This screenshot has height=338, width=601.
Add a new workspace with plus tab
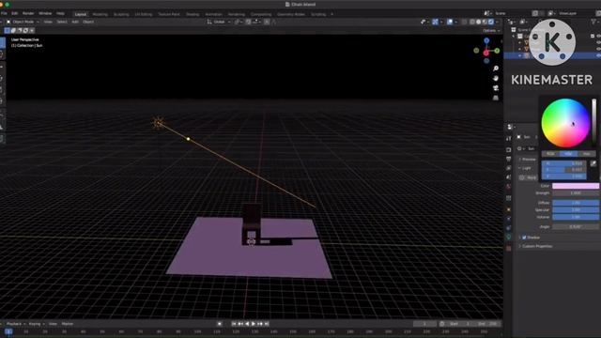click(x=331, y=14)
